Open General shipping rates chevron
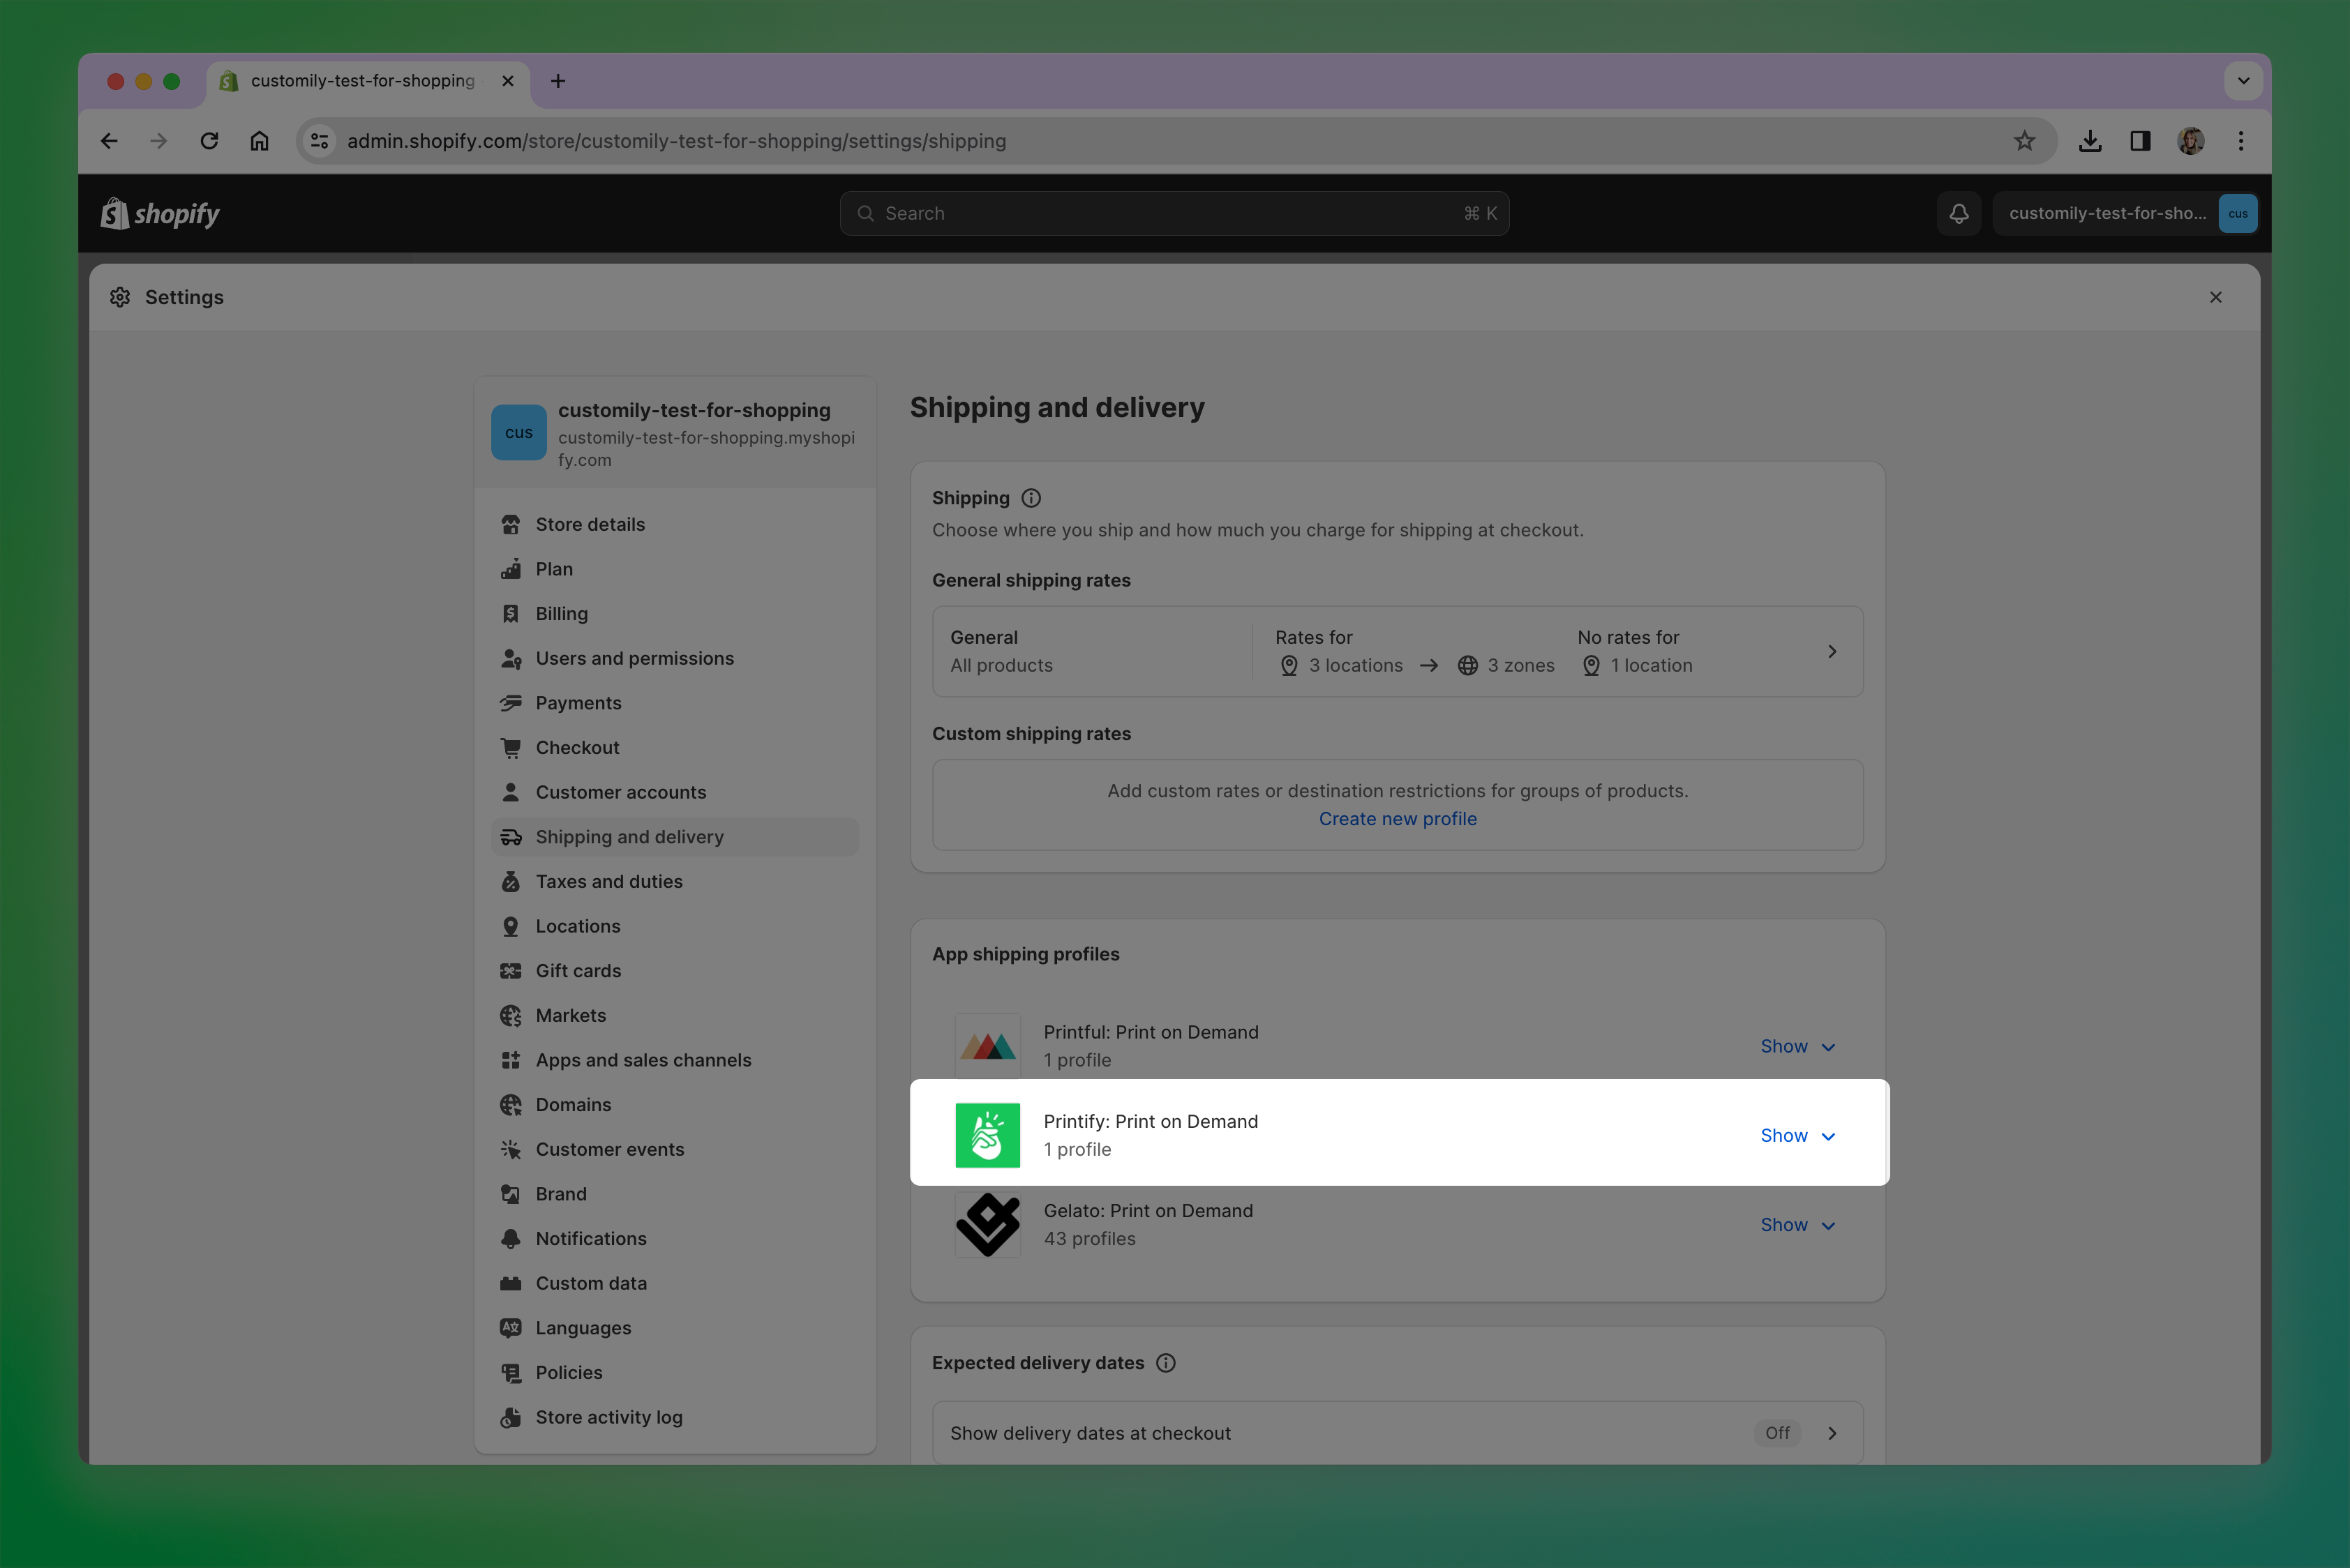Screen dimensions: 2350x1568 coord(1832,651)
